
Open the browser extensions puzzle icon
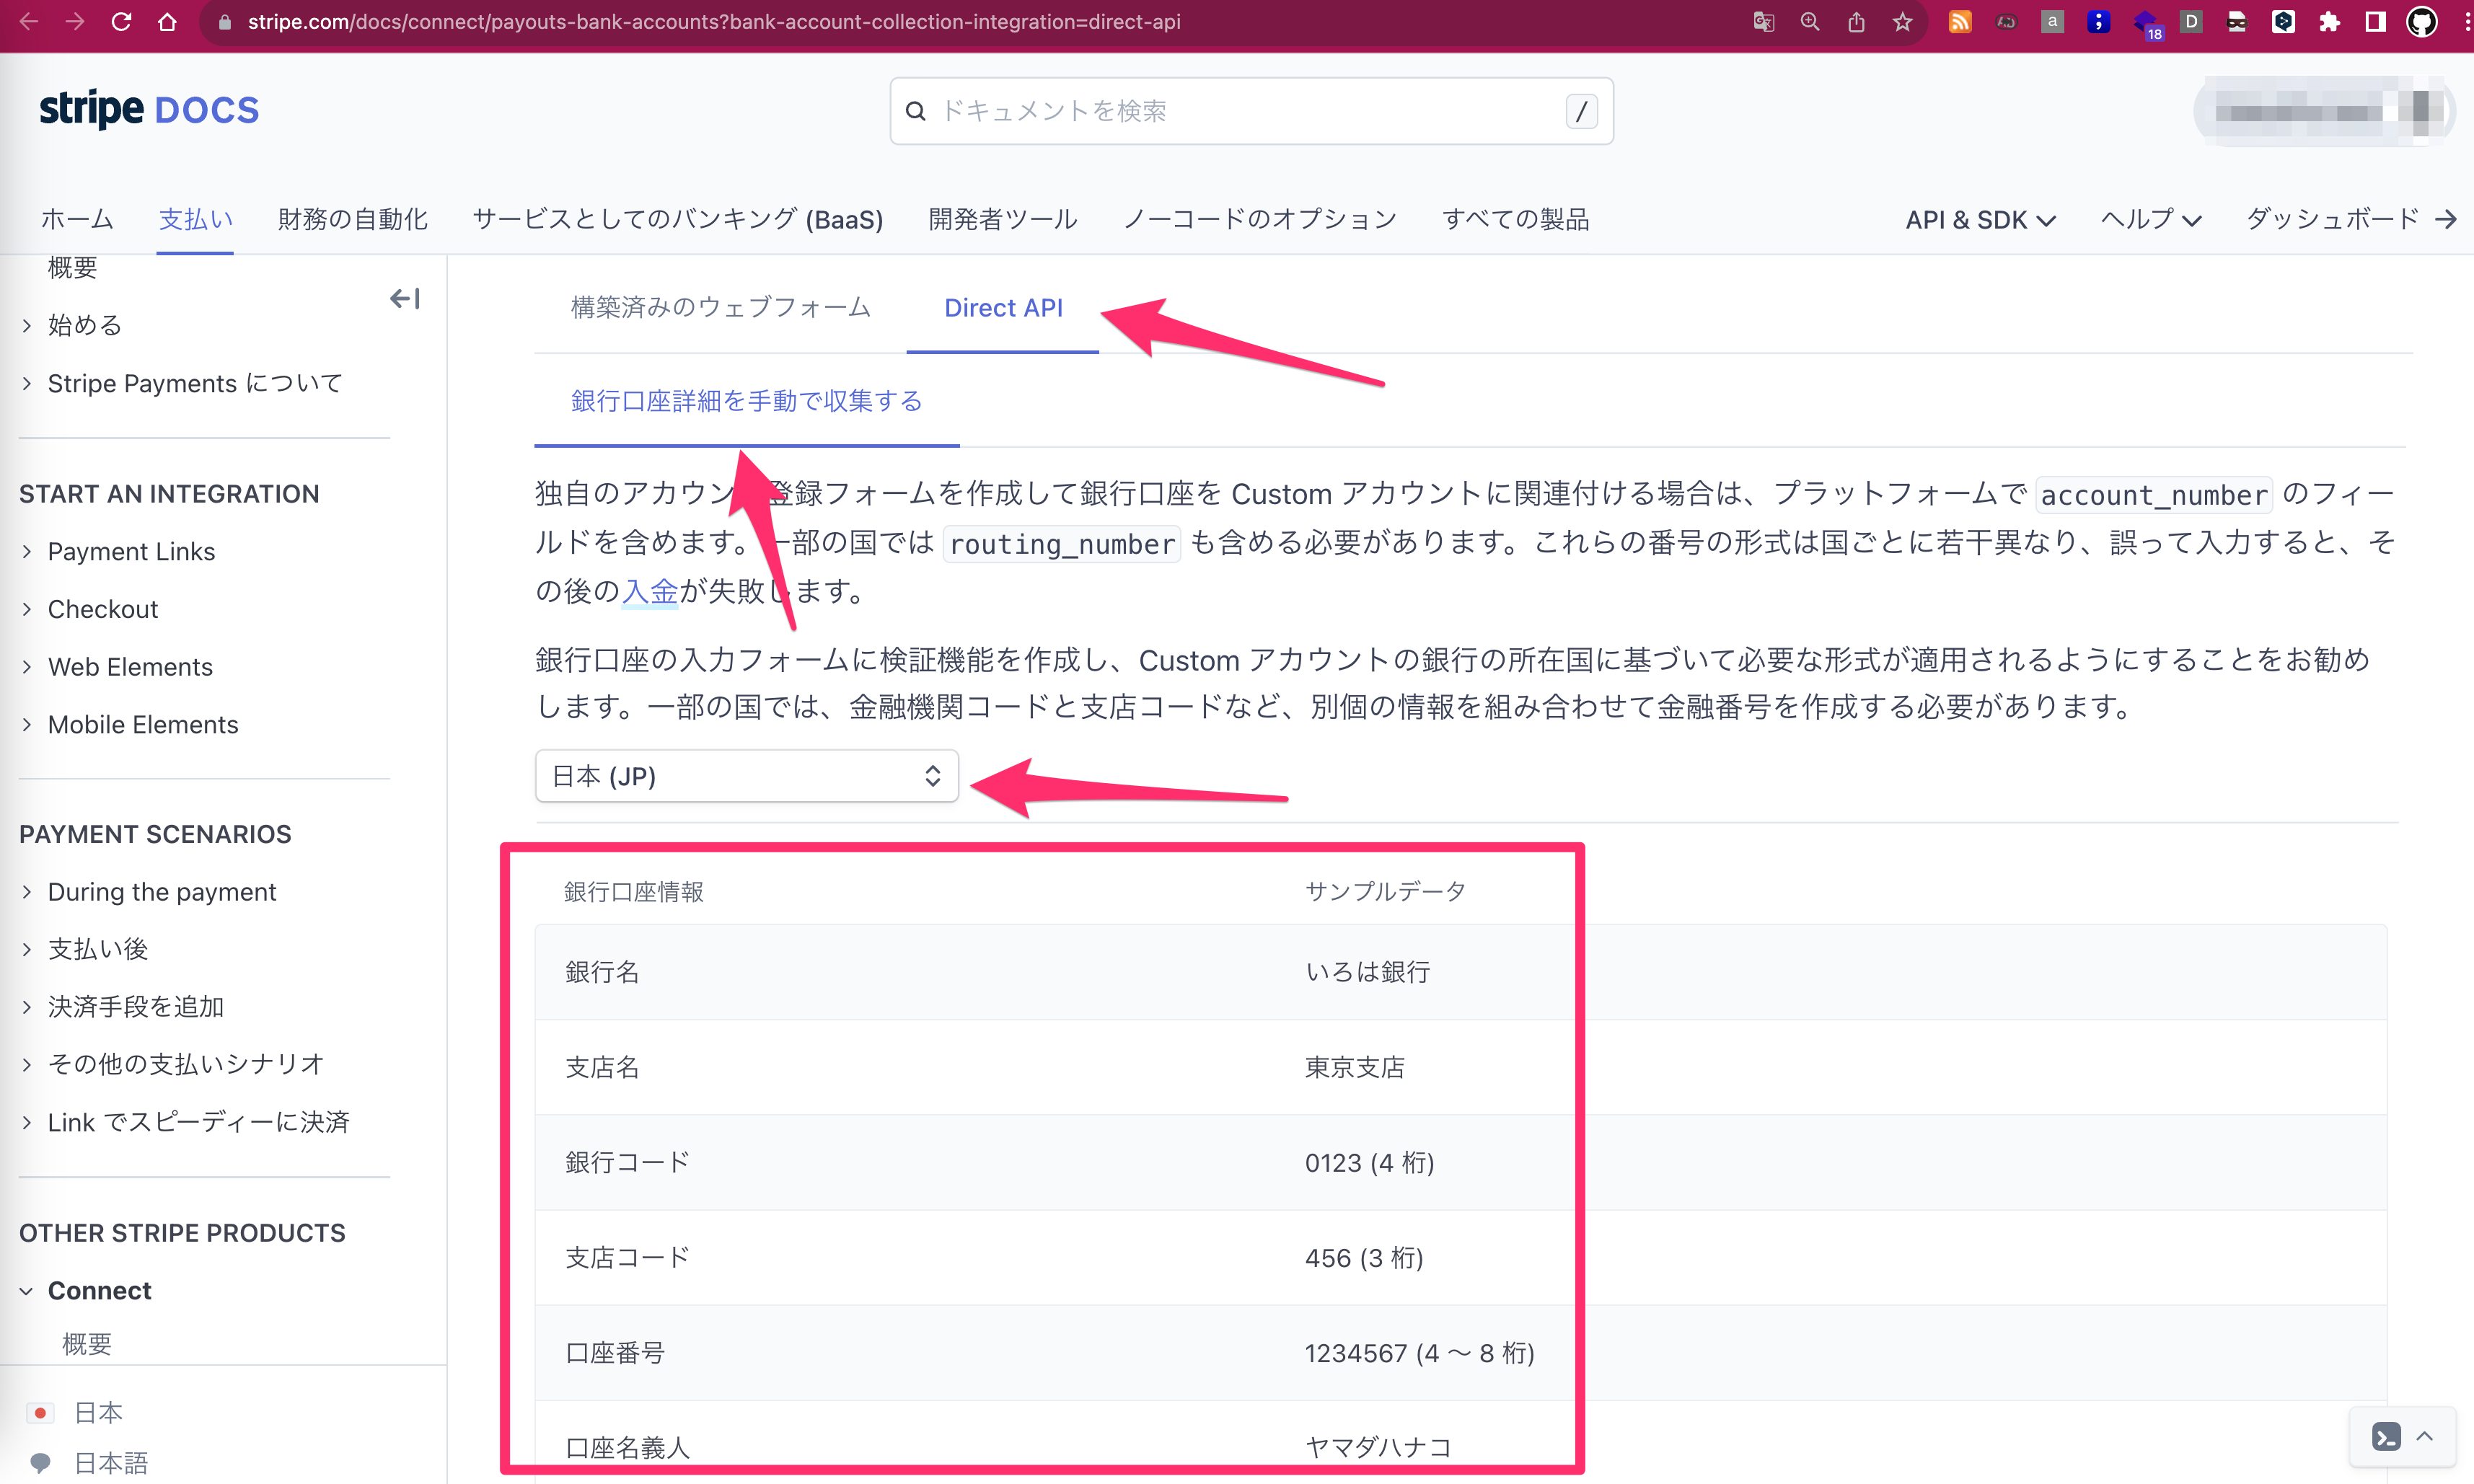point(2330,22)
